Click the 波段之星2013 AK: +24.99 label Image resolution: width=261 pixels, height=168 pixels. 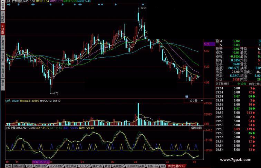tap(20, 128)
